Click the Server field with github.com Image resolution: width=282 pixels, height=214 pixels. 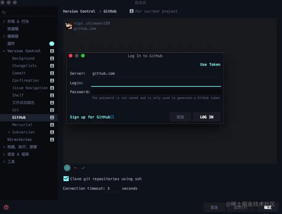[x=156, y=73]
